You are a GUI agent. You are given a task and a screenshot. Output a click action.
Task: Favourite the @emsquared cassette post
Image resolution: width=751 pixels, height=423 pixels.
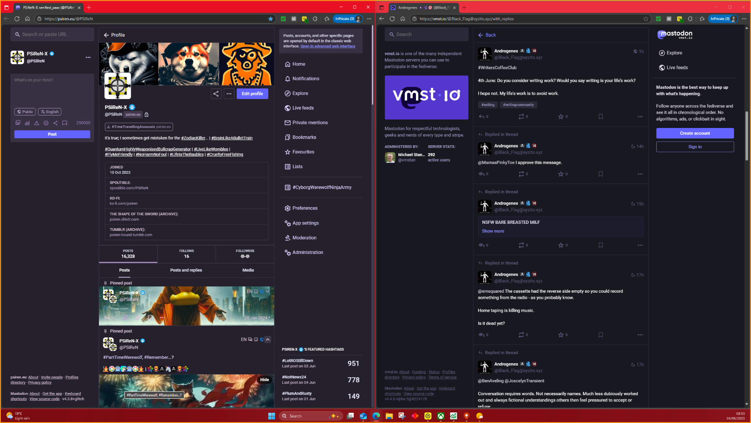point(561,335)
